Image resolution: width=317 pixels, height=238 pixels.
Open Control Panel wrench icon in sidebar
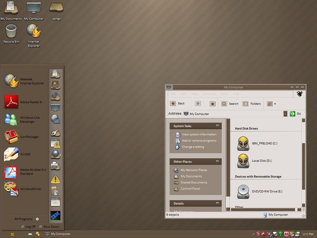pos(55,133)
